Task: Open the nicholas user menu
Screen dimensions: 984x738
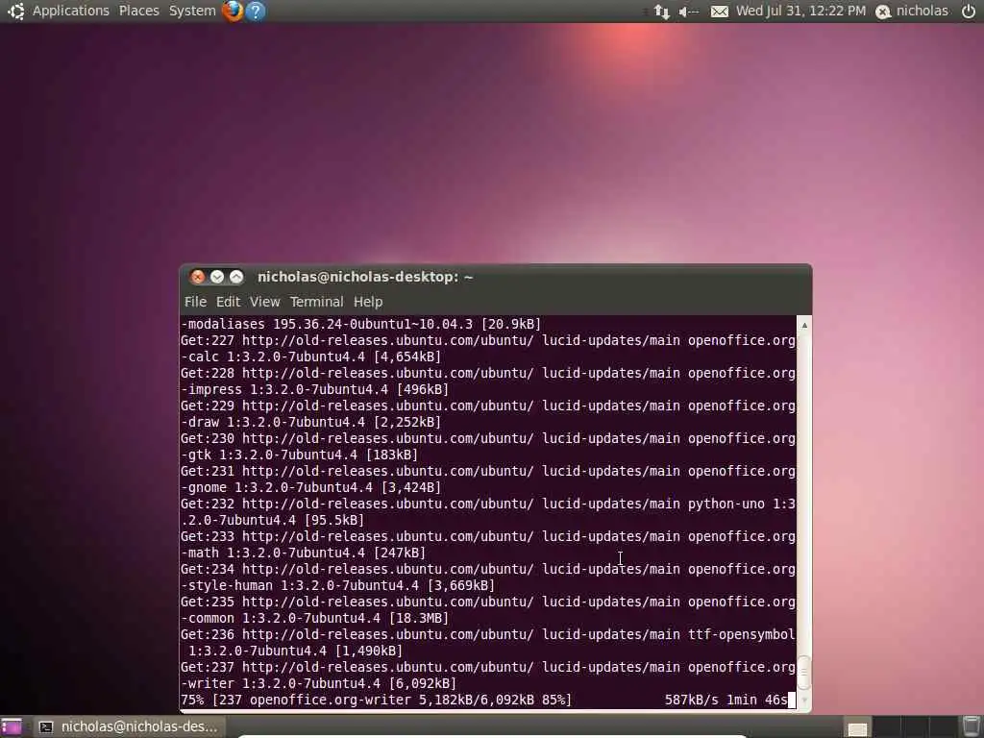Action: pos(922,11)
